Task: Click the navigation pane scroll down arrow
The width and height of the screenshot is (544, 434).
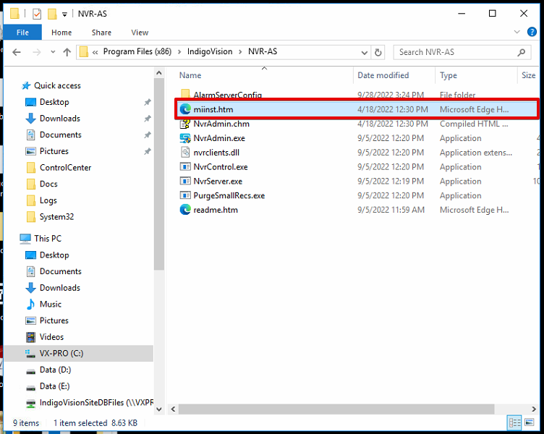Action: pyautogui.click(x=159, y=409)
